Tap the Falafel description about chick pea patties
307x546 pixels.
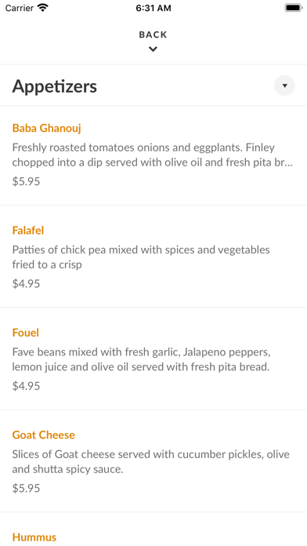point(141,257)
